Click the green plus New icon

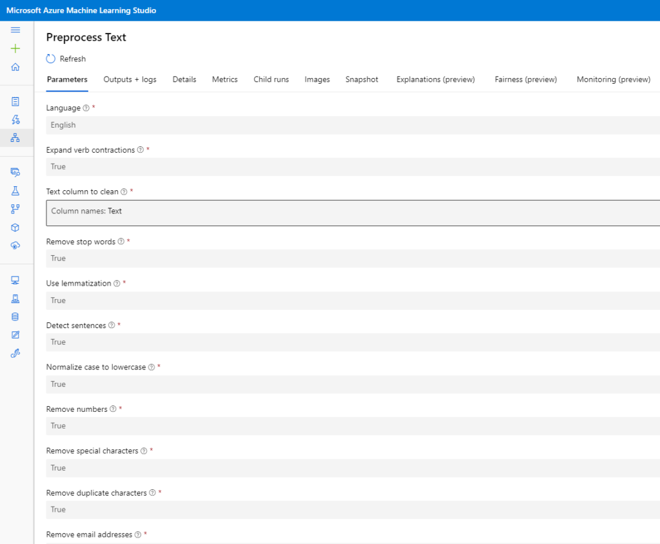(x=15, y=48)
